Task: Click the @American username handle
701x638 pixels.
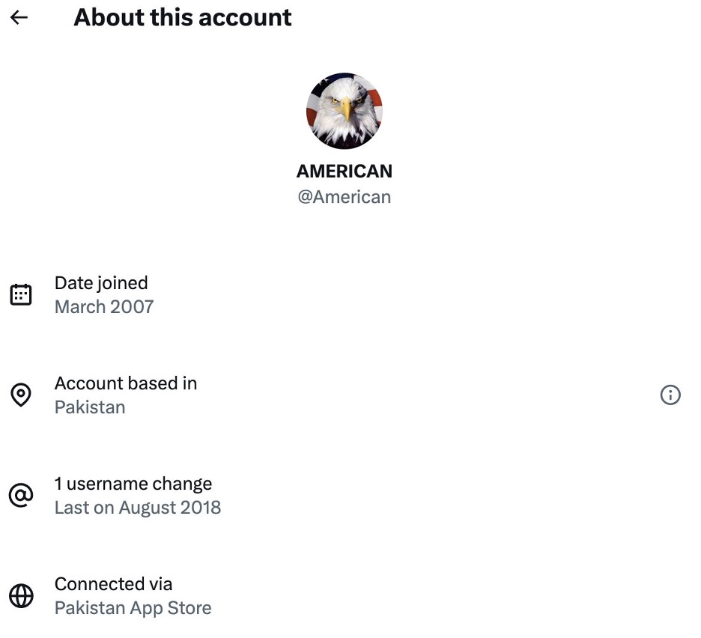Action: click(x=344, y=196)
